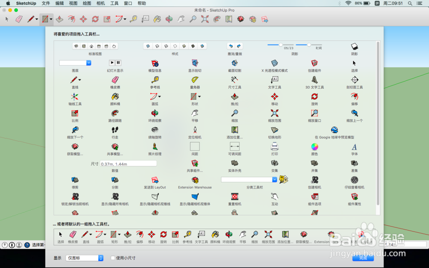Select the Paint Bucket tool in the main toolbar
Screen dimensions: 429x268
click(x=157, y=19)
